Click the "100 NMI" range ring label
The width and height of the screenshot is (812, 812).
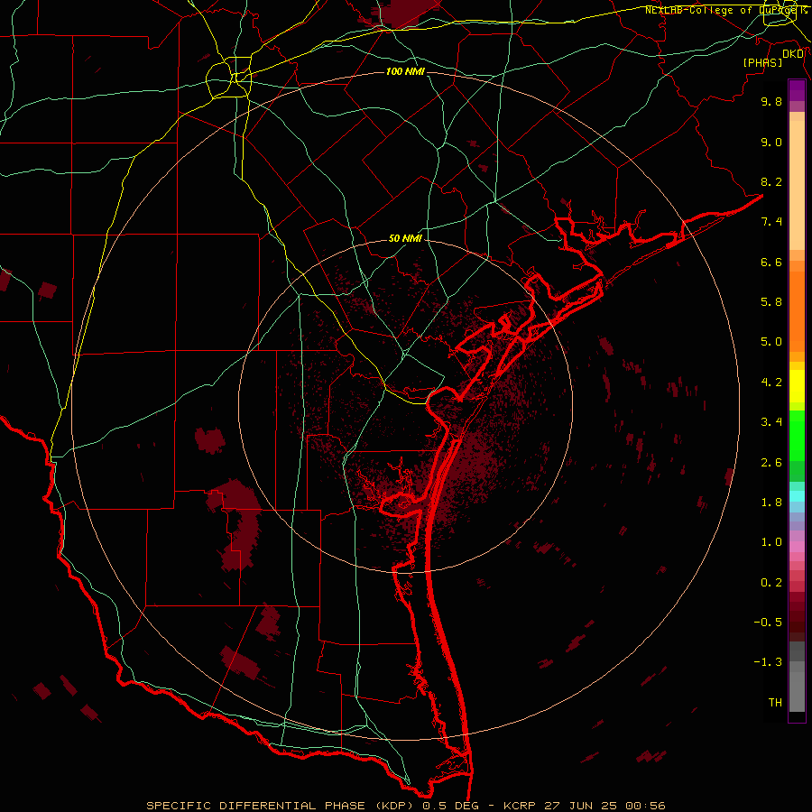[405, 71]
